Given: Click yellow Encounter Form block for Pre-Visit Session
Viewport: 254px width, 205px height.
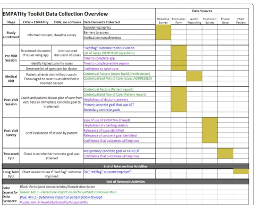Looking at the screenshot, I should (179, 58).
